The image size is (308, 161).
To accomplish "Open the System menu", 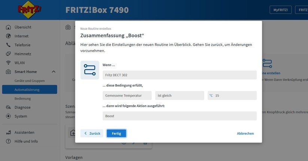I will [x=21, y=116].
